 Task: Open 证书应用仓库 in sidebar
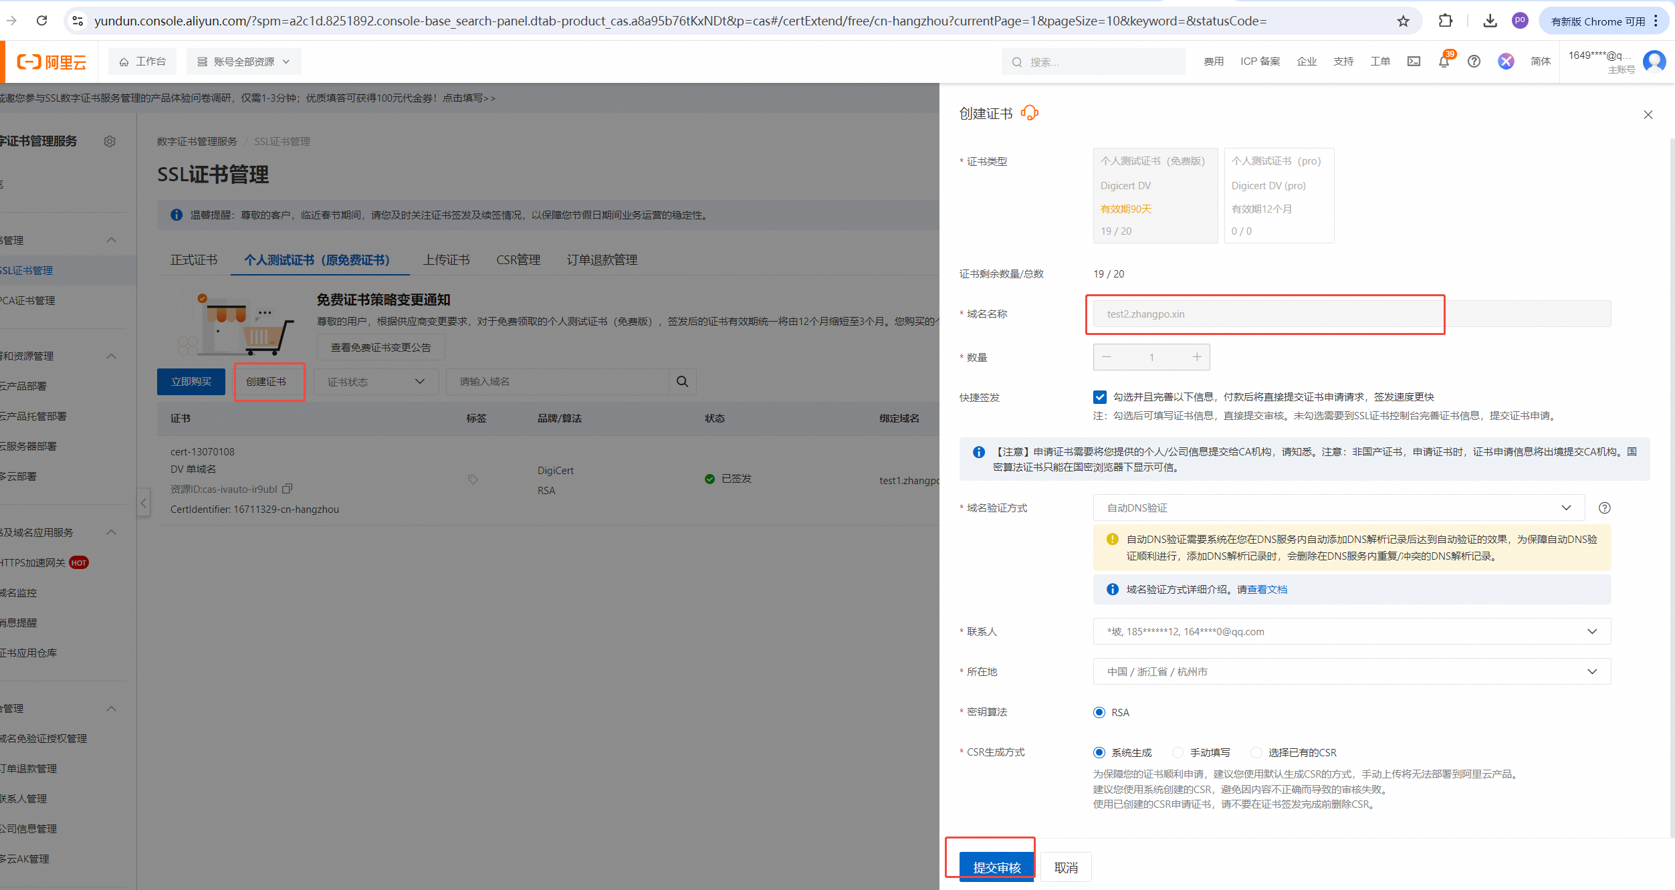28,653
